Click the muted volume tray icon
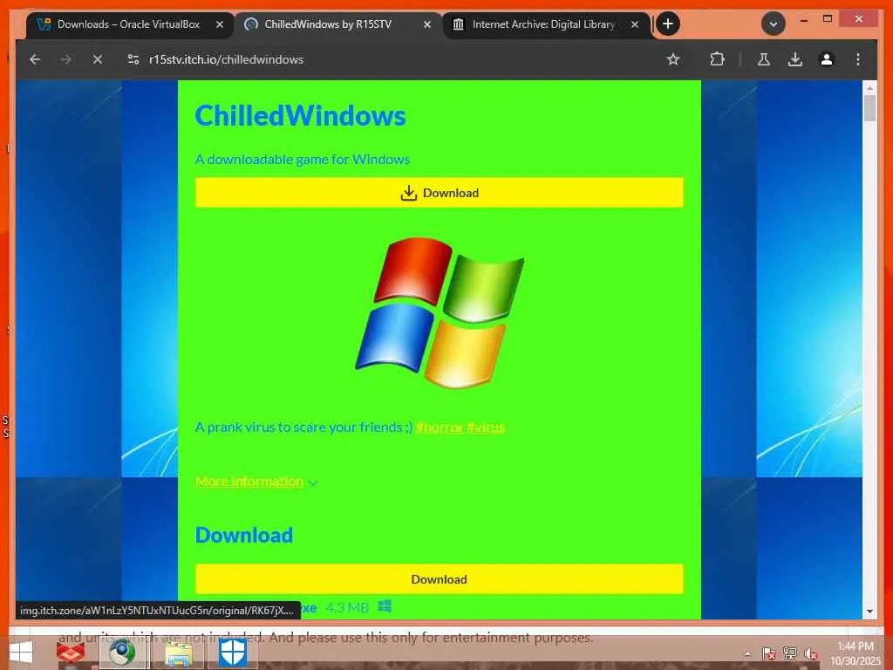The width and height of the screenshot is (893, 670). pos(811,653)
